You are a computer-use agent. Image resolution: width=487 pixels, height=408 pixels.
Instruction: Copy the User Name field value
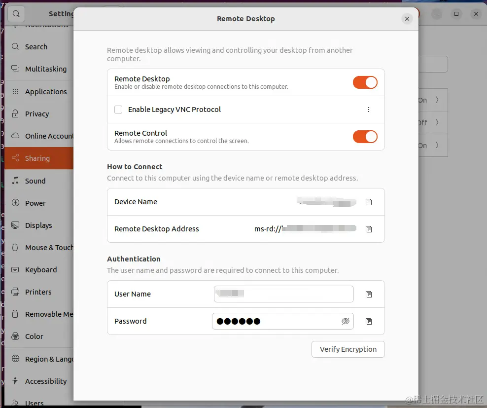[x=369, y=294]
